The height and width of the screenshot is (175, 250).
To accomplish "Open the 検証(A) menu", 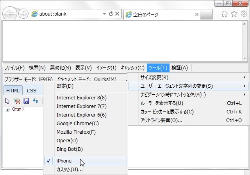I will pyautogui.click(x=180, y=68).
